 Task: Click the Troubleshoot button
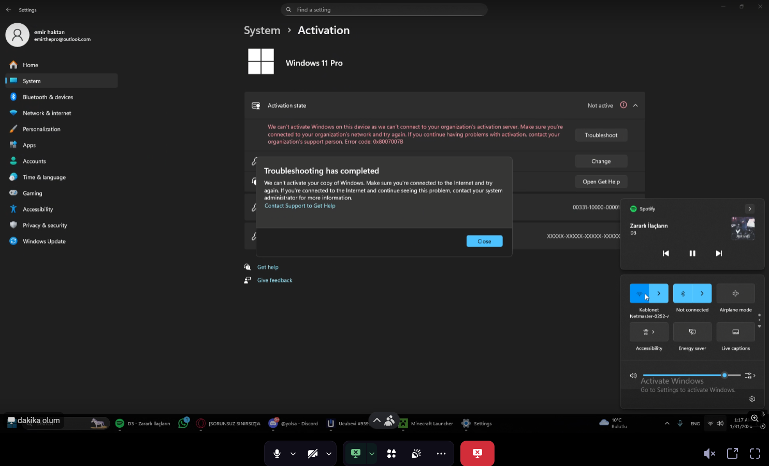click(x=601, y=136)
